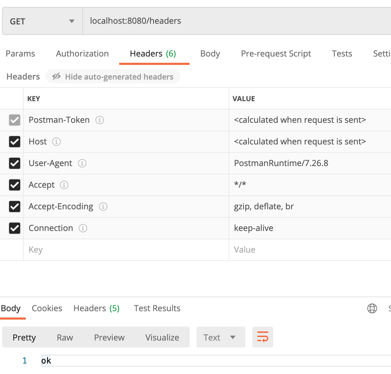This screenshot has height=374, width=391.
Task: Switch to the Authorization tab
Action: click(82, 54)
